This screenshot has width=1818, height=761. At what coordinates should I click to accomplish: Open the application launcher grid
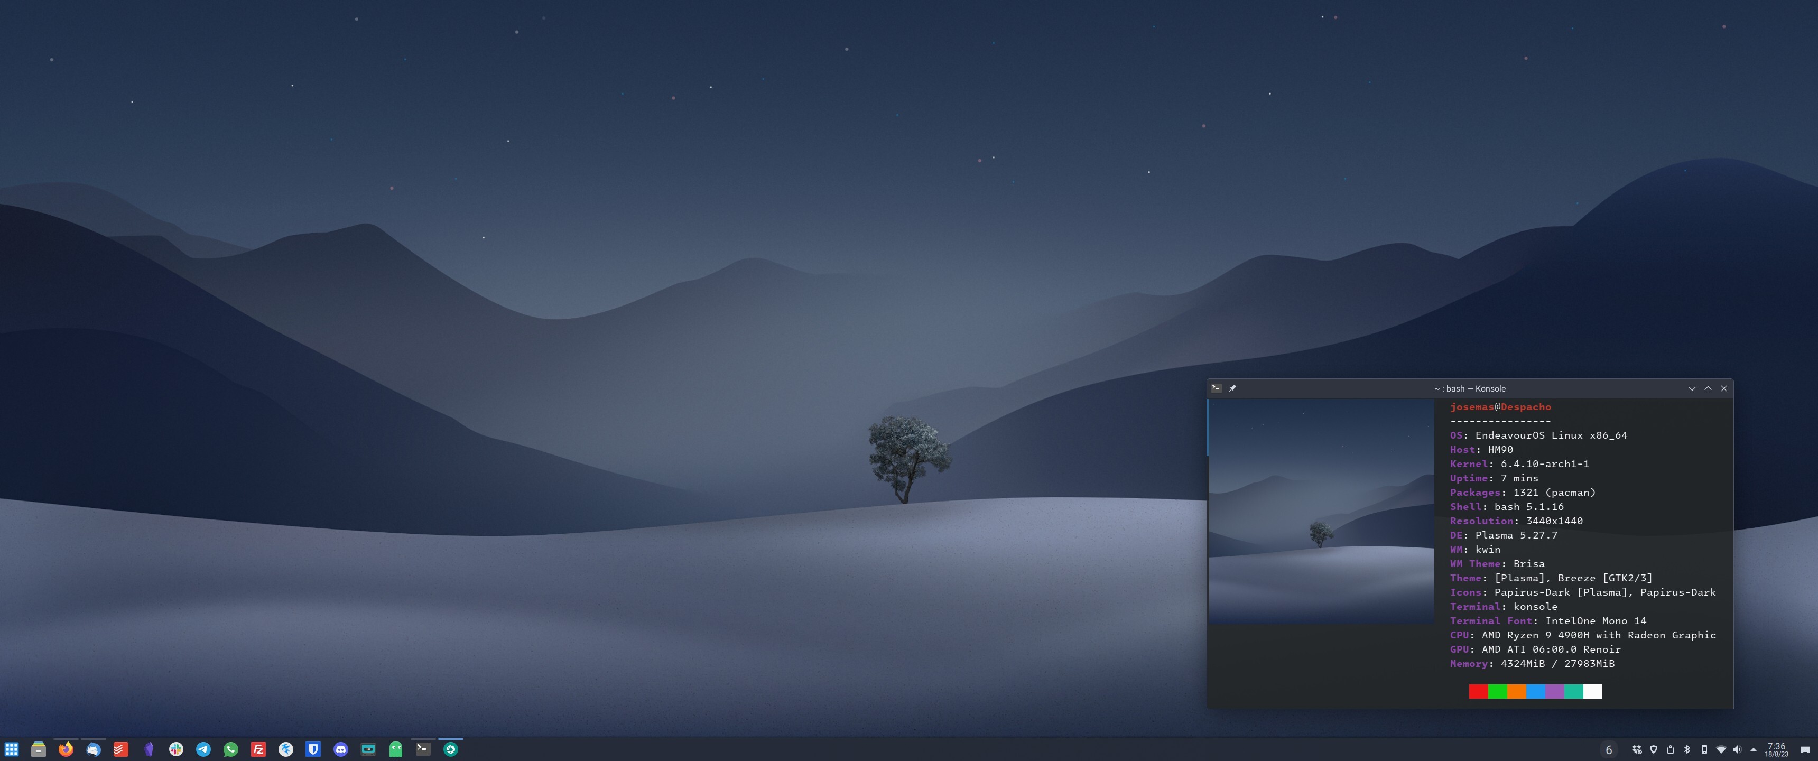pyautogui.click(x=11, y=749)
